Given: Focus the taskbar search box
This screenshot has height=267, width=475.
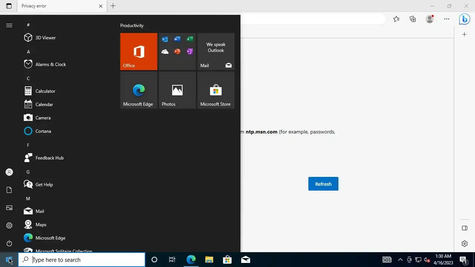Looking at the screenshot, I should click(82, 260).
